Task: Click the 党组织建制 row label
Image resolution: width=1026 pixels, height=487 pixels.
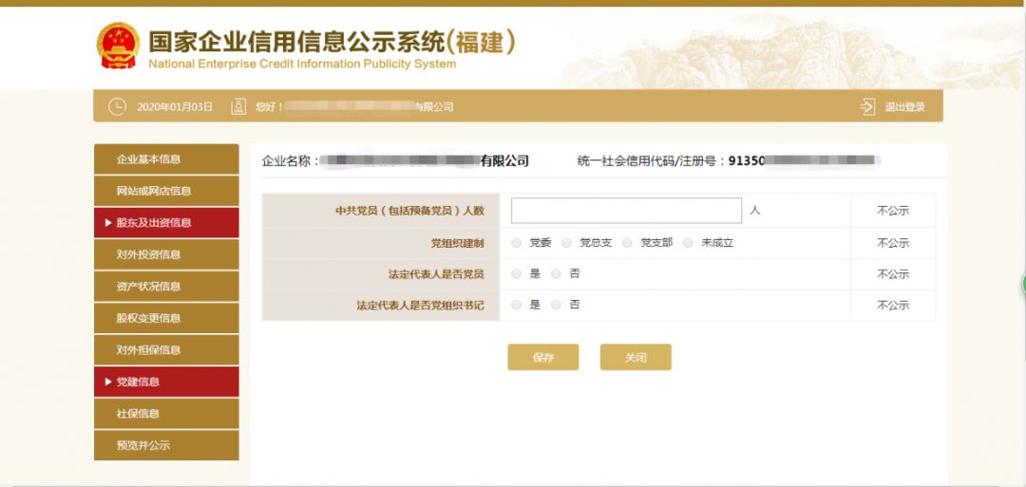Action: 457,243
